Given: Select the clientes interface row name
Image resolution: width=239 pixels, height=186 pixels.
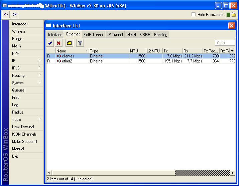Looking at the screenshot, I should pyautogui.click(x=68, y=56).
